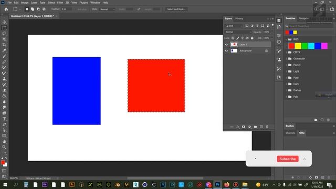Toggle lock transparent pixels
Screen dimensions: 336x189
pos(233,38)
